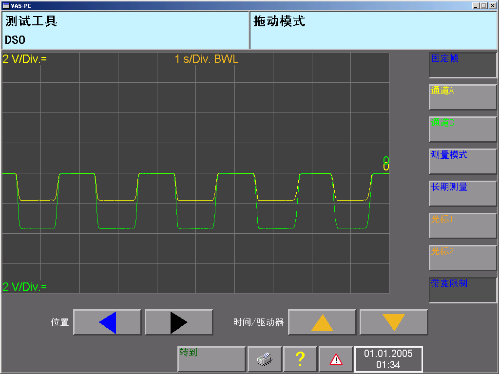Click the 拖动模式 mode header

373,29
